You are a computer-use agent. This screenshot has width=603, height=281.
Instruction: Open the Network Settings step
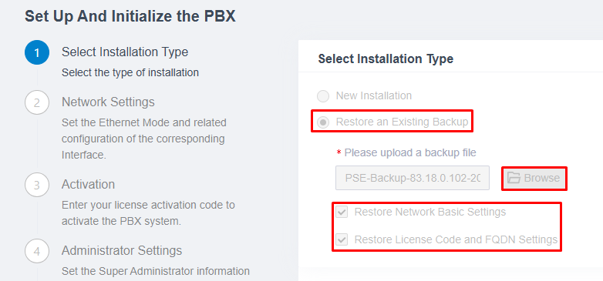pos(108,102)
